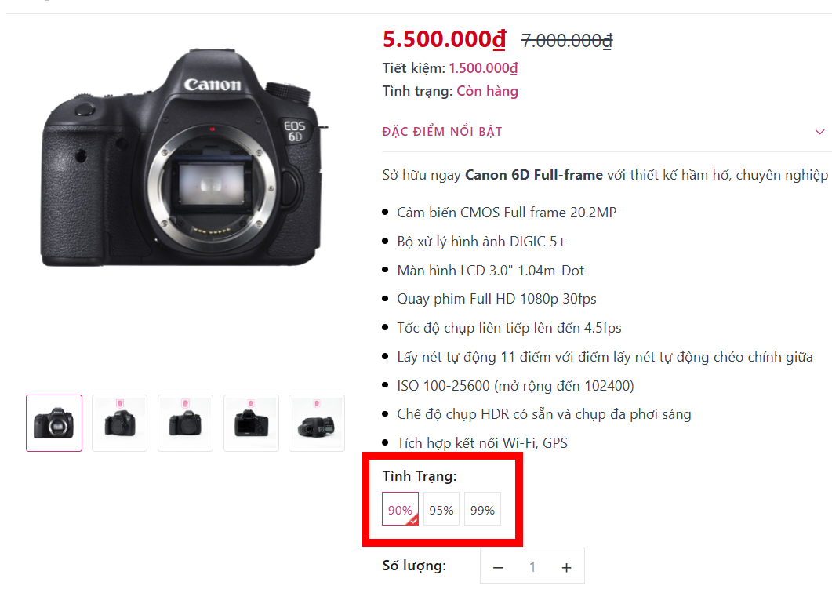
Task: Show the third camera thumbnail image
Action: tap(185, 423)
